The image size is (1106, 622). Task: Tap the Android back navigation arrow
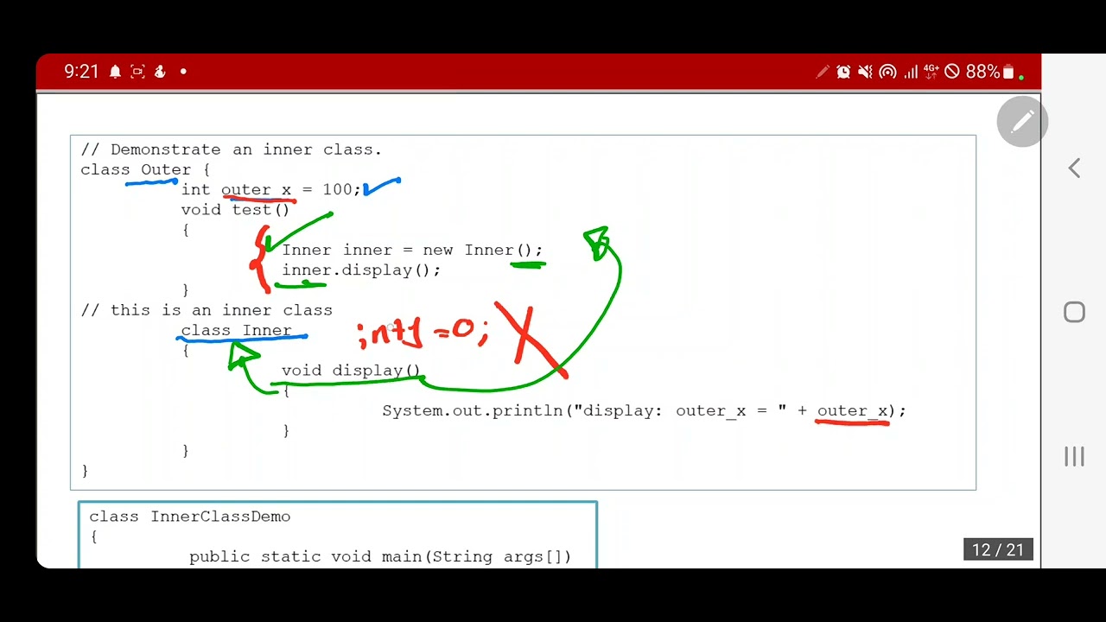click(x=1074, y=168)
